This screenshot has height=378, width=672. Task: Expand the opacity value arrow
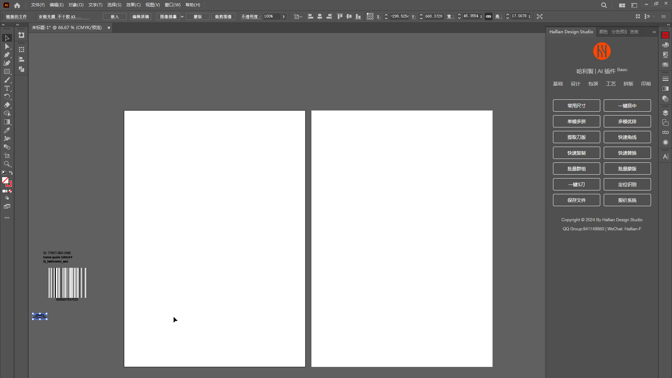tap(283, 16)
